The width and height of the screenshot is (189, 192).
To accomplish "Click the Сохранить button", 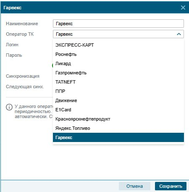I will (x=171, y=186).
